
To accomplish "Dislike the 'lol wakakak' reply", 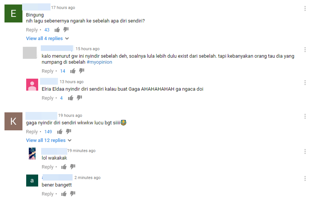I will coord(73,167).
